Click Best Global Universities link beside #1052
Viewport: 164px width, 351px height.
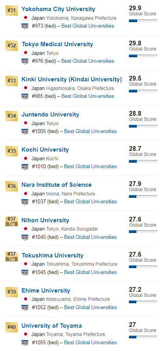click(91, 307)
